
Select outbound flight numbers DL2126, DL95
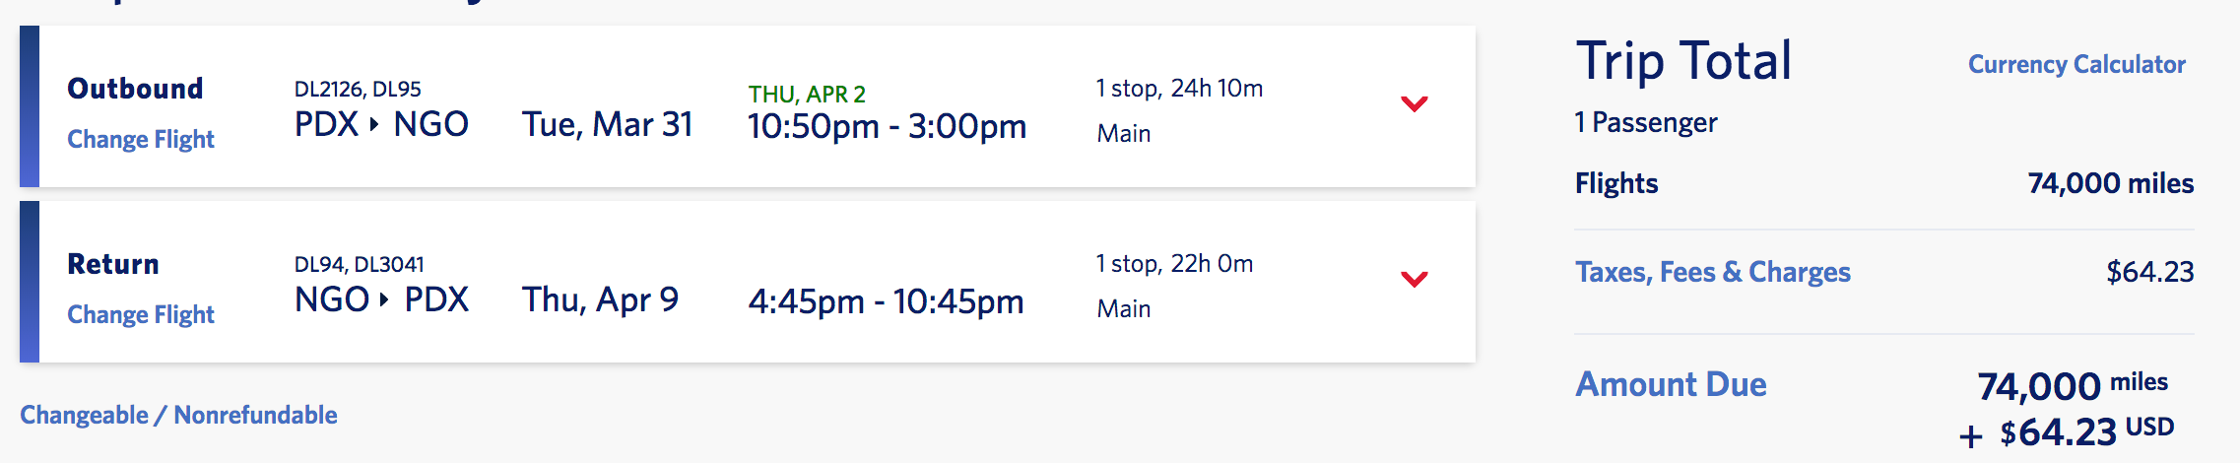(358, 89)
